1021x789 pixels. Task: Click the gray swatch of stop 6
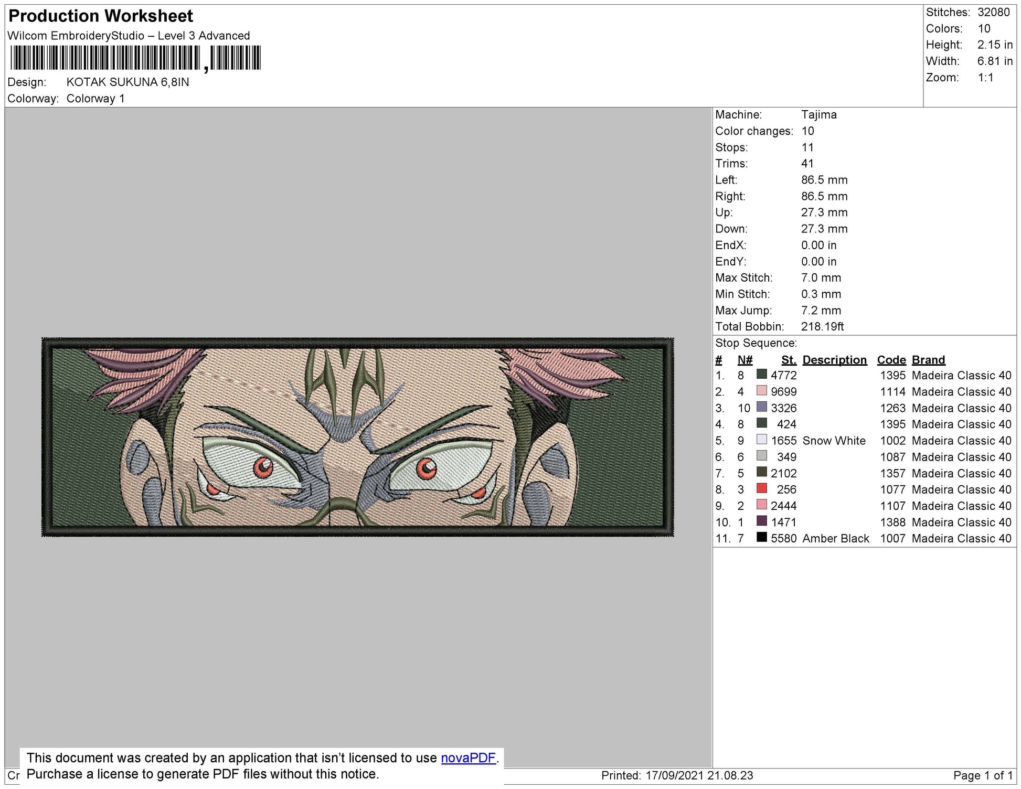762,456
